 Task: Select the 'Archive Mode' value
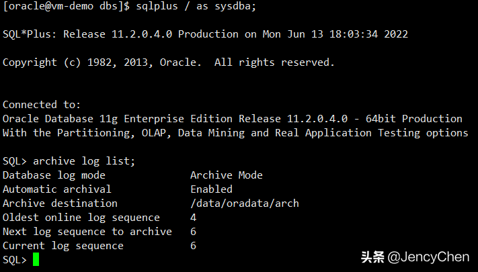pos(227,175)
